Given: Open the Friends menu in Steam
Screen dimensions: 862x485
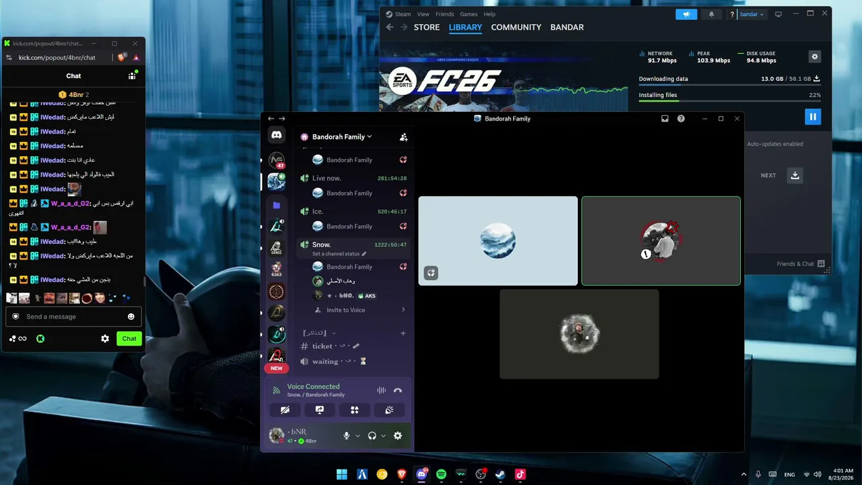Looking at the screenshot, I should [x=444, y=14].
